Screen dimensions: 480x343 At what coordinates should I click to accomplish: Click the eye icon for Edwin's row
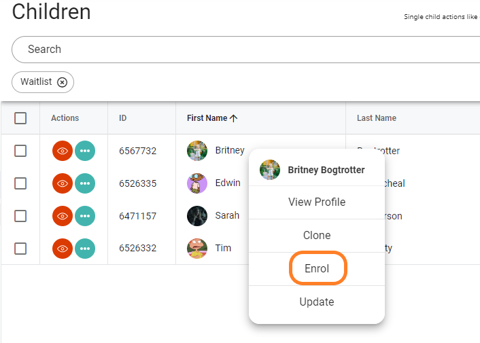coord(63,183)
